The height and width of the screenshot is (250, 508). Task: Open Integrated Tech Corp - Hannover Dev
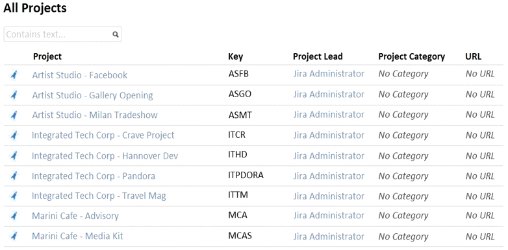(x=105, y=156)
